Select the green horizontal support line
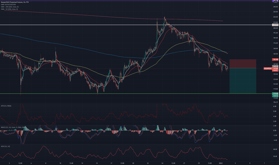279x165 pixels. 136,94
